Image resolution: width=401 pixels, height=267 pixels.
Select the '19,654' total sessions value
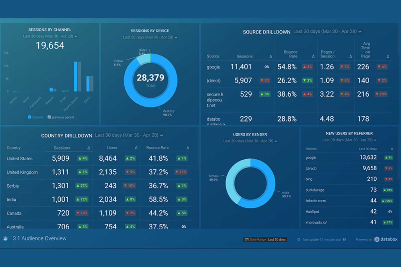pos(50,45)
